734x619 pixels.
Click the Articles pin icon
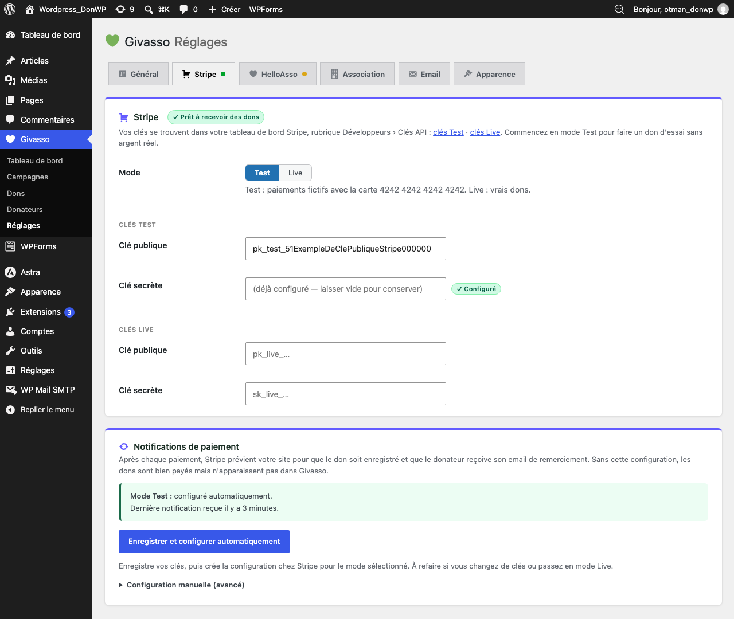[10, 61]
